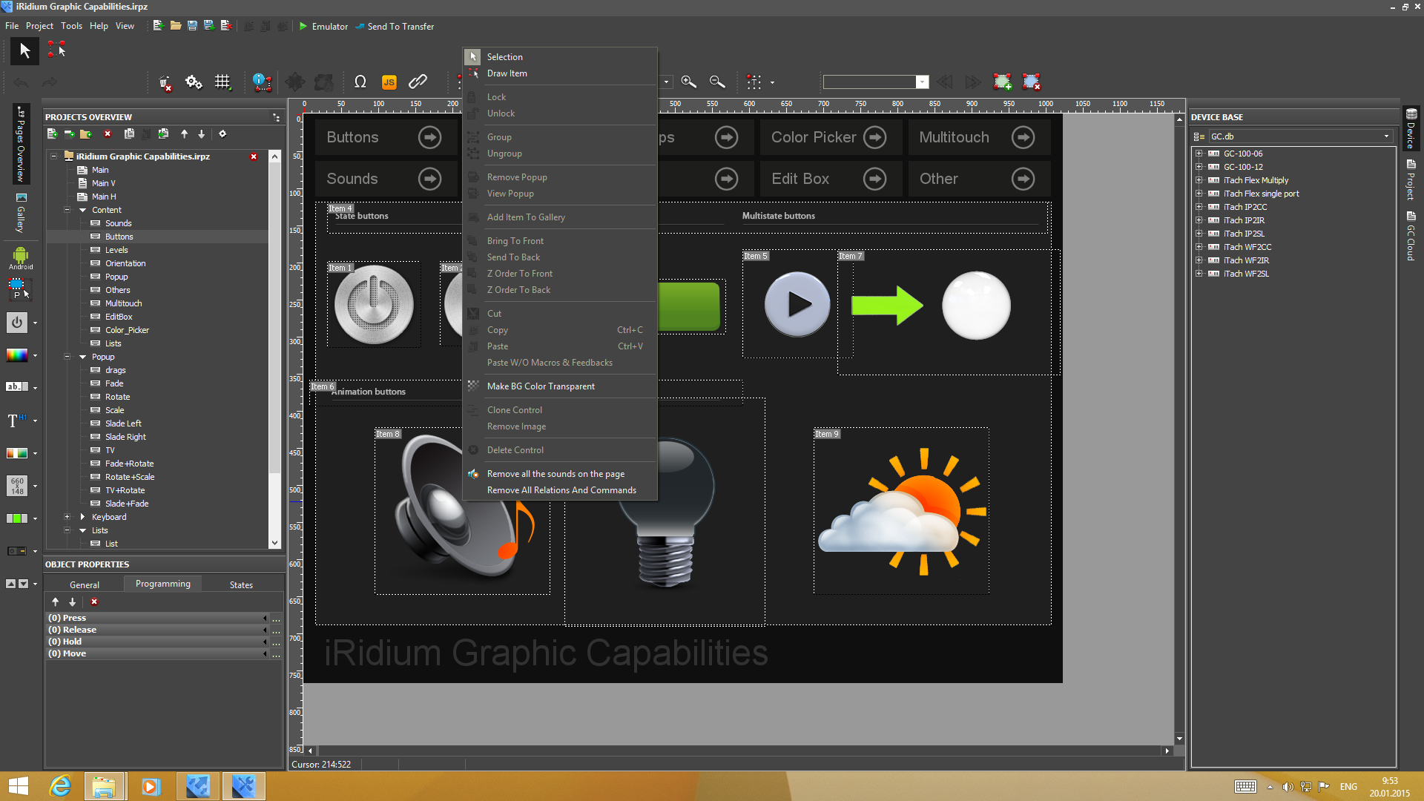Switch to the States tab
This screenshot has height=801, width=1424.
(x=240, y=584)
